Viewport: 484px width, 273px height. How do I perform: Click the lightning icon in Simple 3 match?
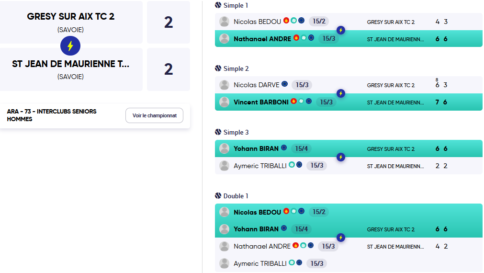341,157
